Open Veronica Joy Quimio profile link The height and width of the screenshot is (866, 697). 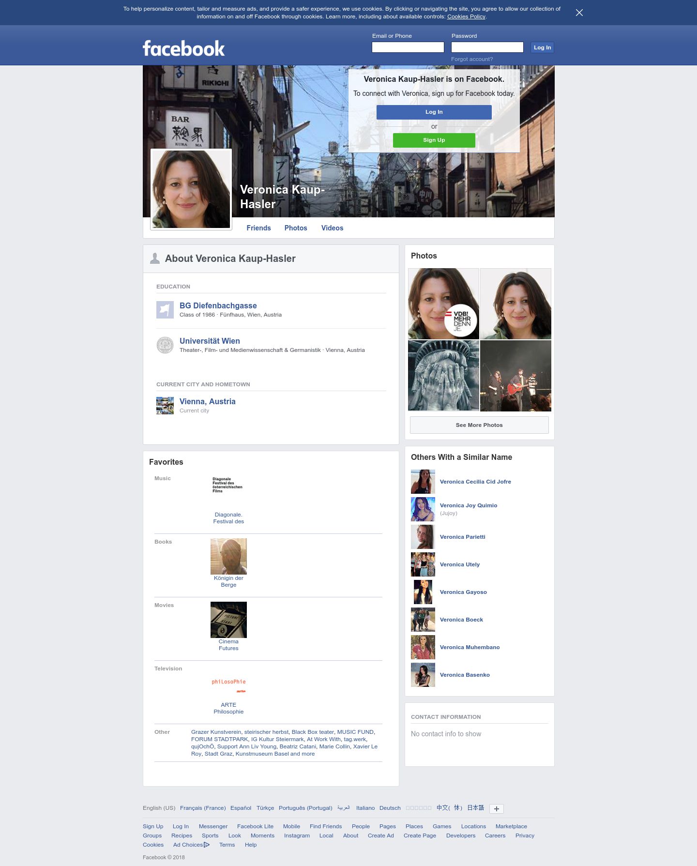coord(469,505)
